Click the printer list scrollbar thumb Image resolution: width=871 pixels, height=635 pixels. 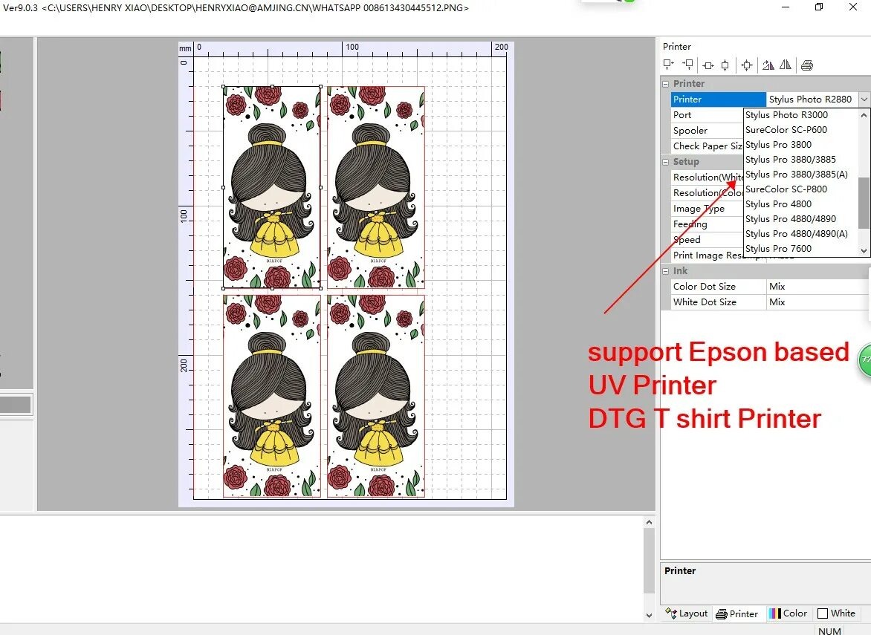[x=864, y=203]
